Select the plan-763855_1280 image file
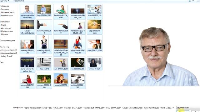The height and width of the screenshot is (112, 200). pyautogui.click(x=94, y=43)
